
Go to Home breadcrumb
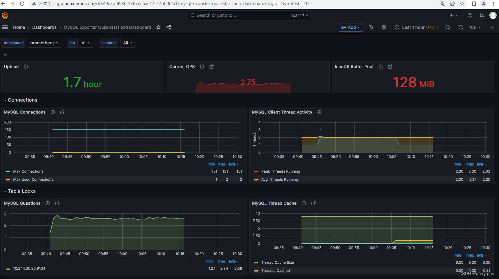point(19,27)
